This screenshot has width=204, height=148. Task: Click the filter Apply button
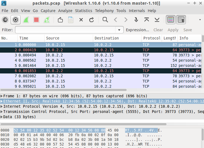(x=173, y=30)
